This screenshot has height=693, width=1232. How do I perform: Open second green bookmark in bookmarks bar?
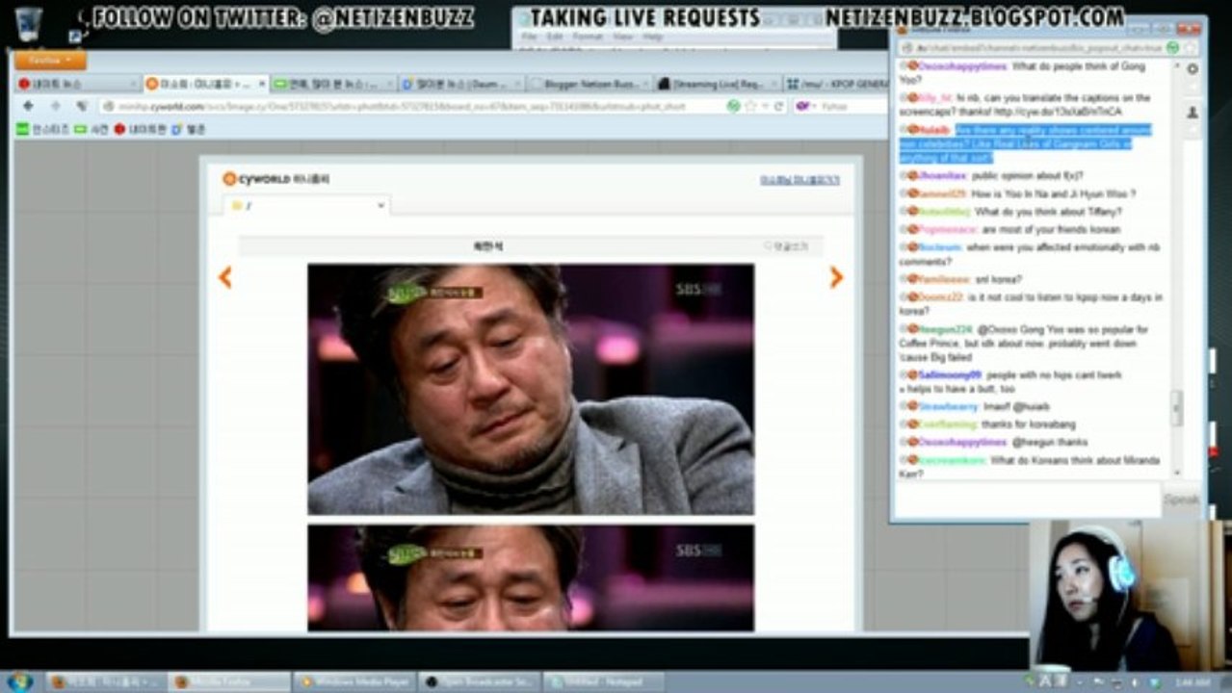pyautogui.click(x=92, y=129)
